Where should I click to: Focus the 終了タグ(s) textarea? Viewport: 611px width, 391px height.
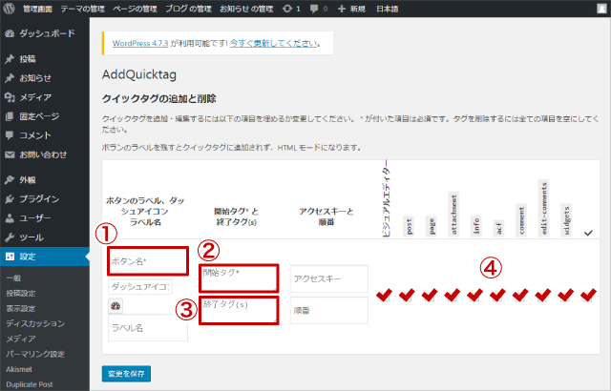[x=239, y=311]
